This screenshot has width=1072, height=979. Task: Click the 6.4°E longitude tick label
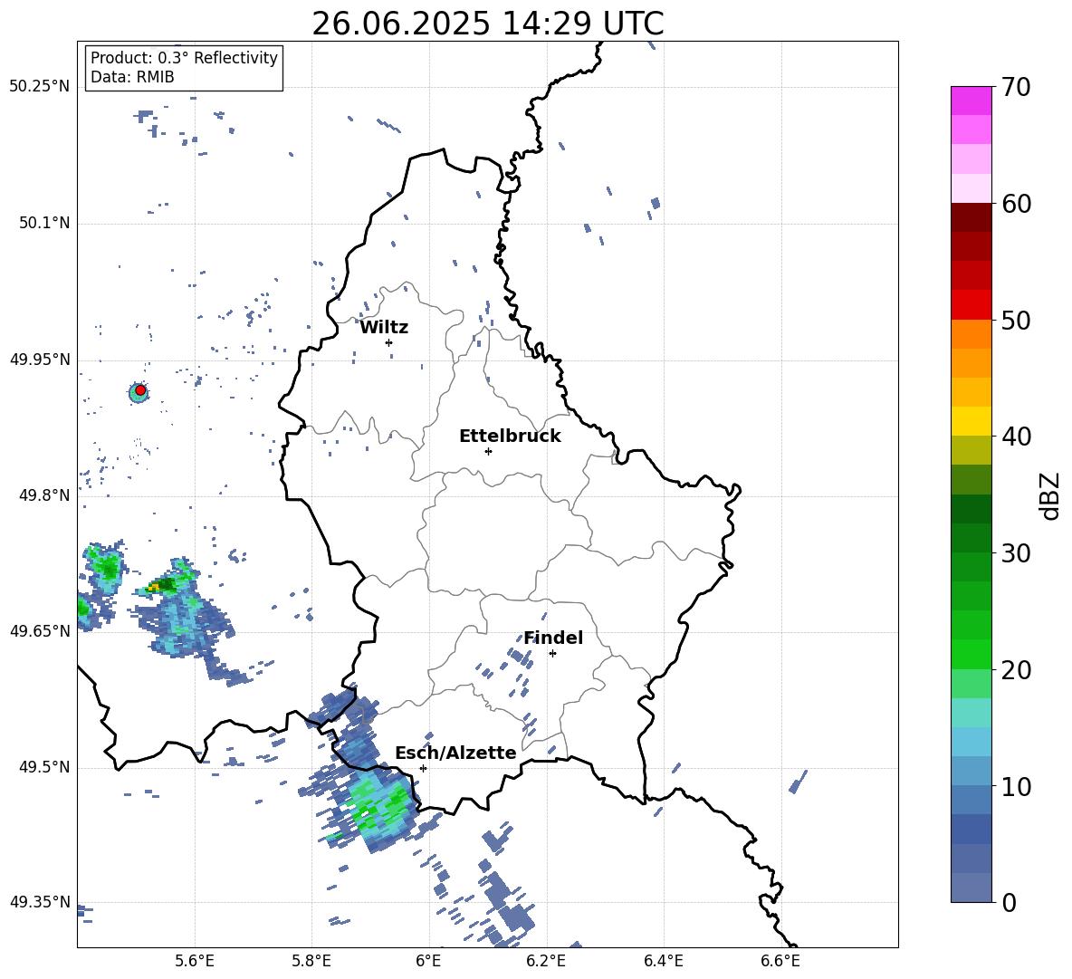(663, 961)
